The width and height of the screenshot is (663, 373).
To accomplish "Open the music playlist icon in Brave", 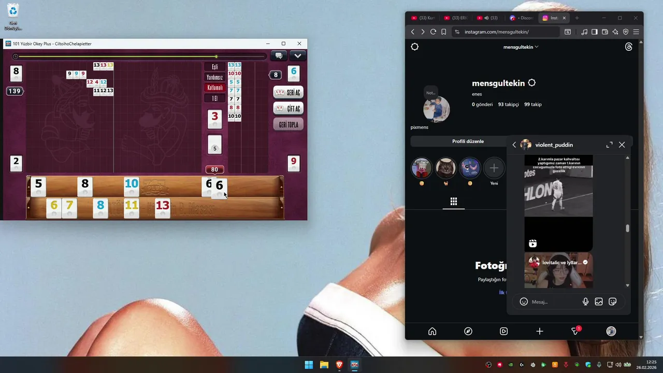I will pyautogui.click(x=584, y=32).
